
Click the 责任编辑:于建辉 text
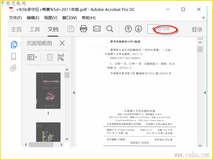click(116, 139)
